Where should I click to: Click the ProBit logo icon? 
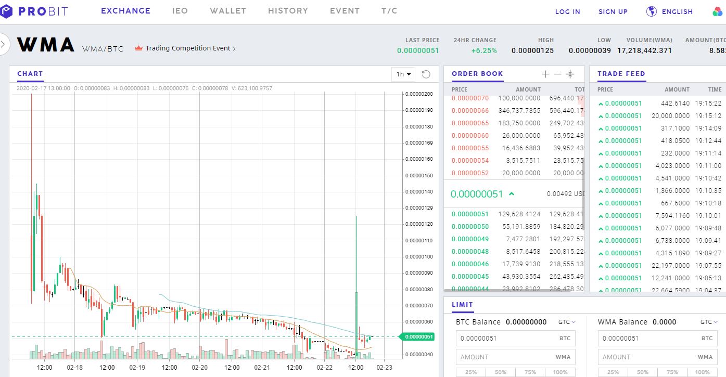point(6,11)
